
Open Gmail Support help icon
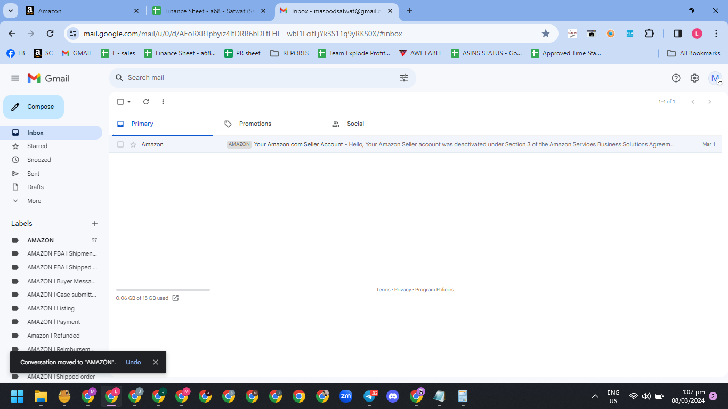tap(676, 78)
